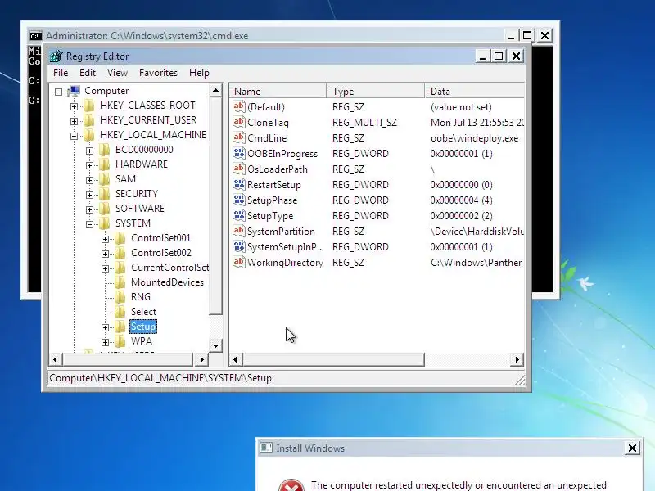Click the RestartSetup DWORD icon
The image size is (655, 491).
click(238, 184)
